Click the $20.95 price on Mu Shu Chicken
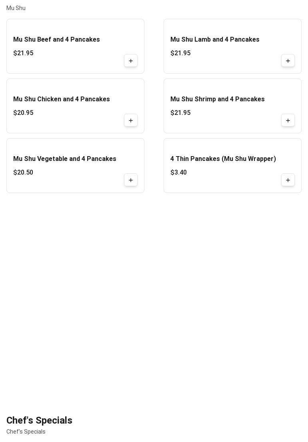The width and height of the screenshot is (308, 442). [23, 113]
